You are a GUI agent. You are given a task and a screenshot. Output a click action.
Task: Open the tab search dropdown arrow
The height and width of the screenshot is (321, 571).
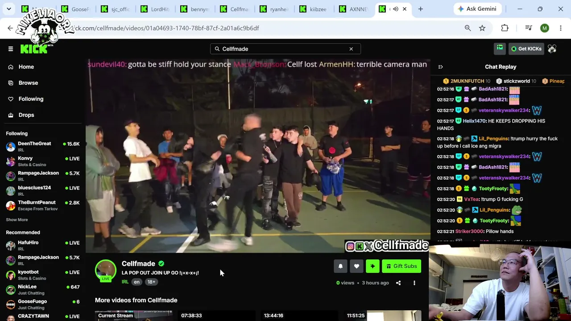click(x=9, y=9)
